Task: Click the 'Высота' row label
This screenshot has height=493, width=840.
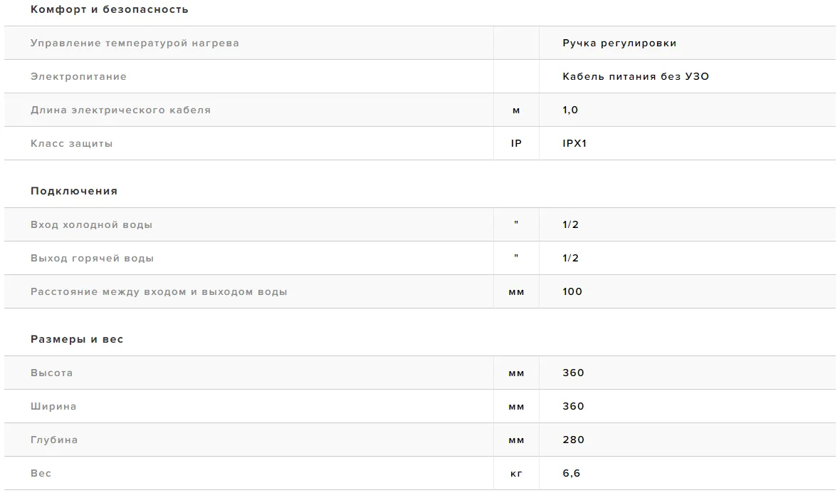Action: [x=51, y=373]
